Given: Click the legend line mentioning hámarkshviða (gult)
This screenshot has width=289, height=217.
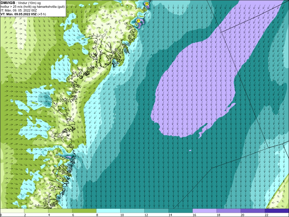Looking at the screenshot, I should (33, 7).
